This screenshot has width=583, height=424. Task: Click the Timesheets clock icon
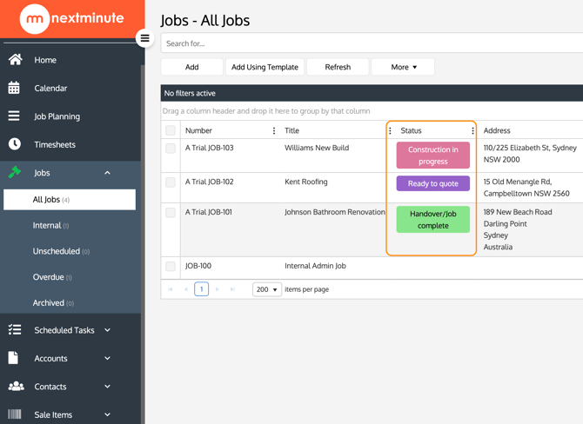click(x=14, y=144)
